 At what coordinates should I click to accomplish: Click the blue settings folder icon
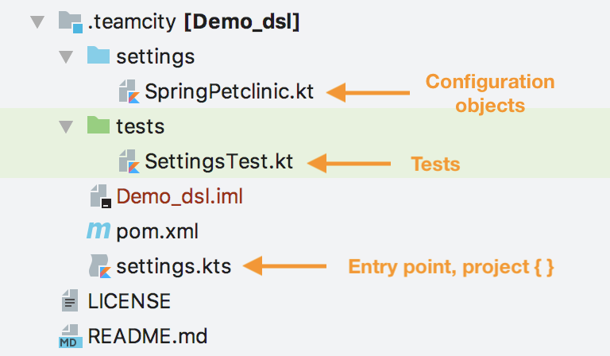[x=98, y=55]
